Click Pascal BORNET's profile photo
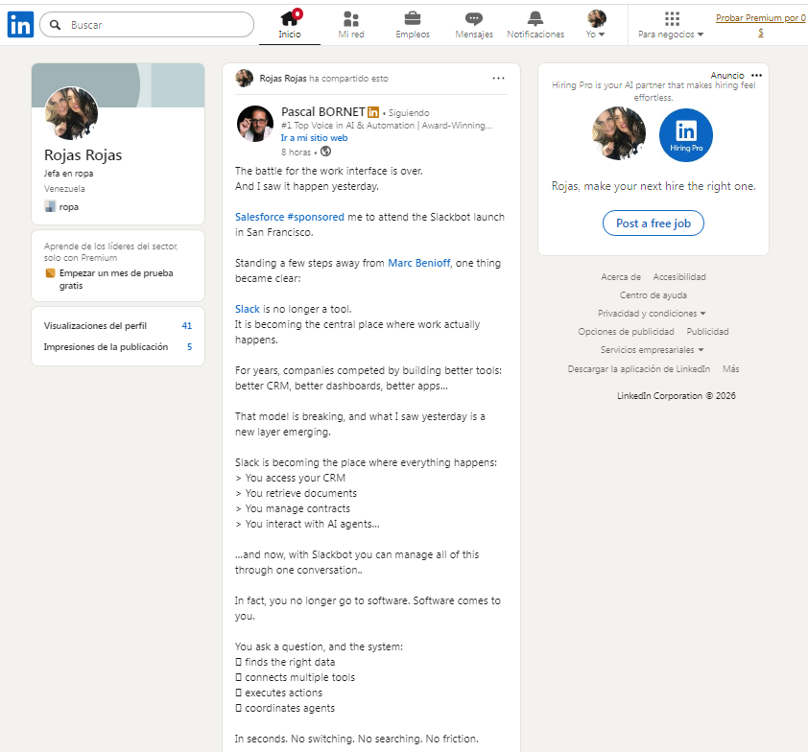This screenshot has width=808, height=752. pyautogui.click(x=255, y=124)
